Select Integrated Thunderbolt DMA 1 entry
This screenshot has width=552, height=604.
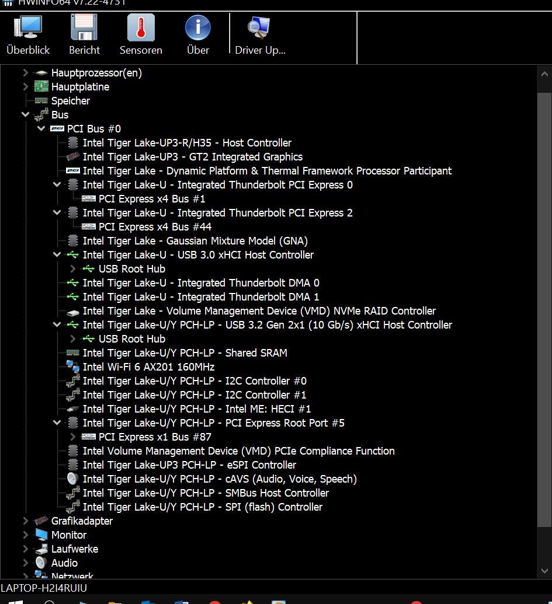pyautogui.click(x=201, y=297)
